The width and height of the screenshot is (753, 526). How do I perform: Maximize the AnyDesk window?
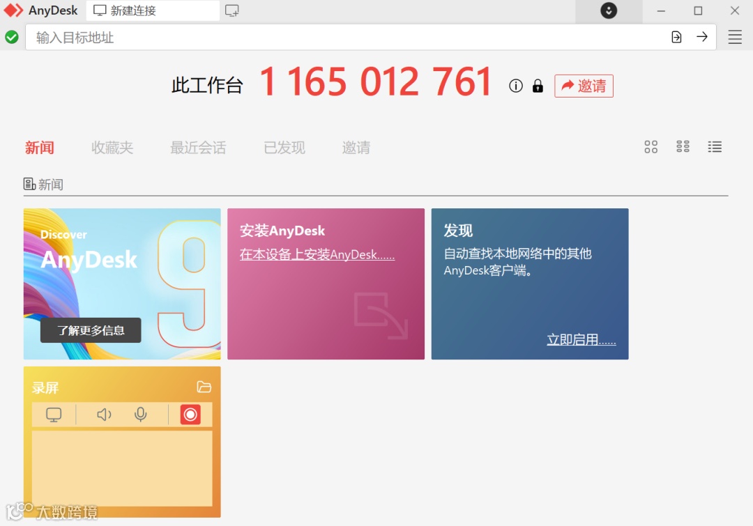point(698,10)
